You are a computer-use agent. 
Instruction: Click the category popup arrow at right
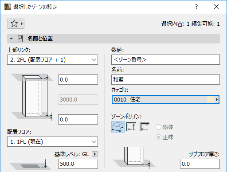click(x=217, y=100)
